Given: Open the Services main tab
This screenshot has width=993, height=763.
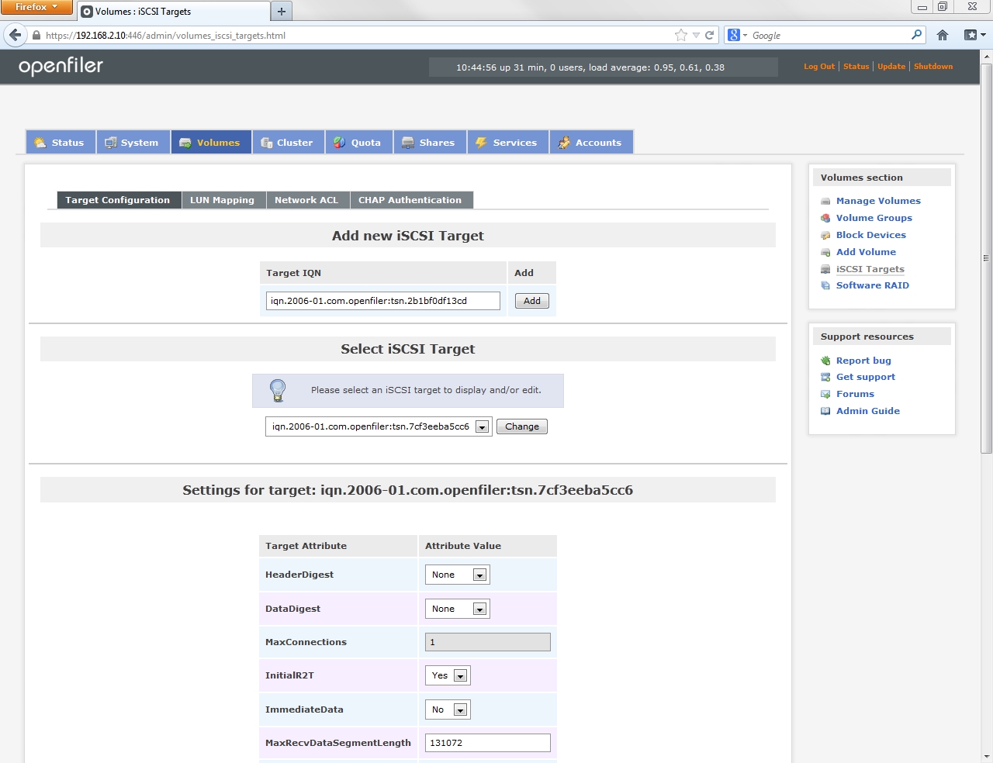Looking at the screenshot, I should [507, 143].
